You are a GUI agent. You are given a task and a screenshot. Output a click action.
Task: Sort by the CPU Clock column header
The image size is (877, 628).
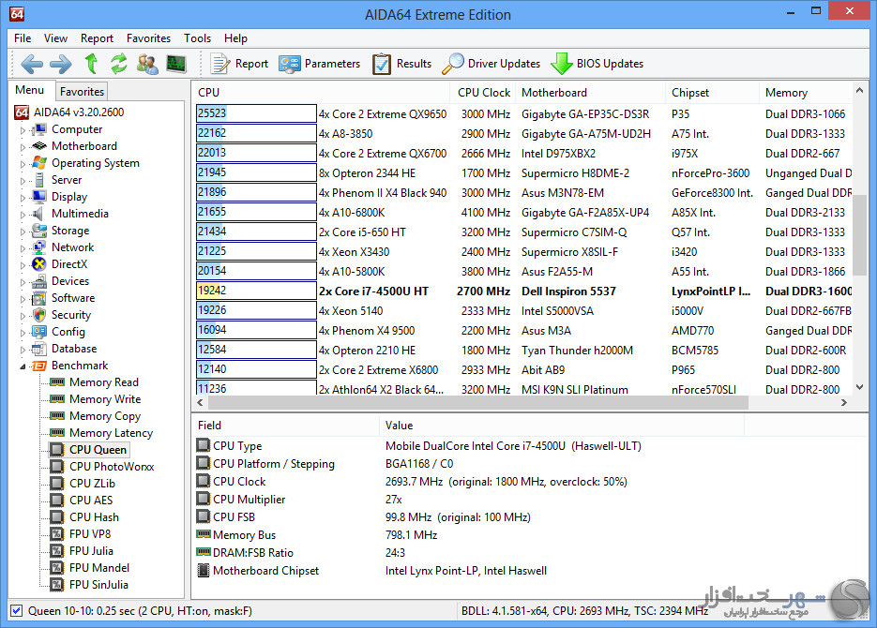pyautogui.click(x=483, y=93)
